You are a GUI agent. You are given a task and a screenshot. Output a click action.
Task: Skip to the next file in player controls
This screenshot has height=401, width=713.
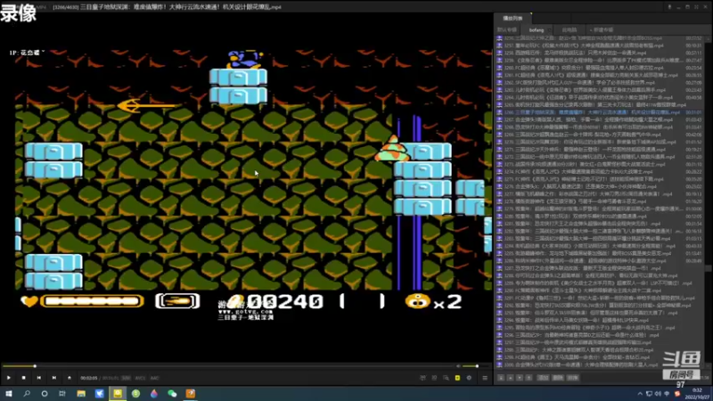pos(54,378)
